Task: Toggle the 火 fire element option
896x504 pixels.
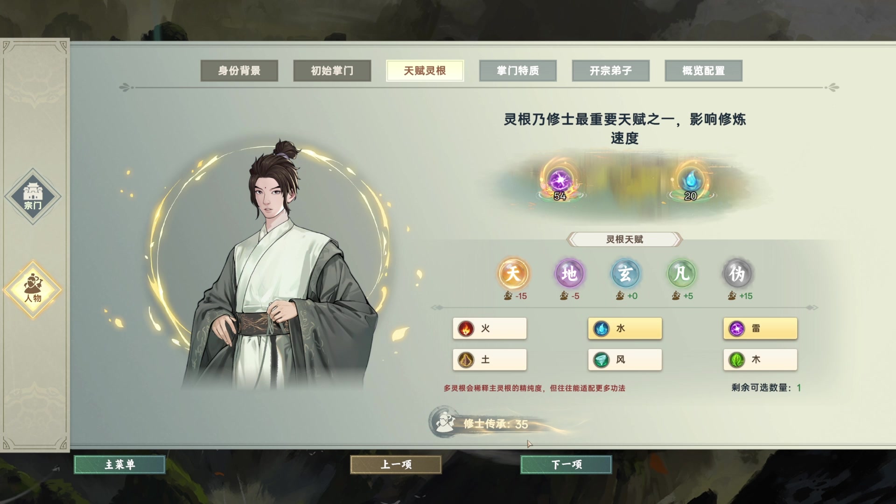Action: pyautogui.click(x=490, y=329)
